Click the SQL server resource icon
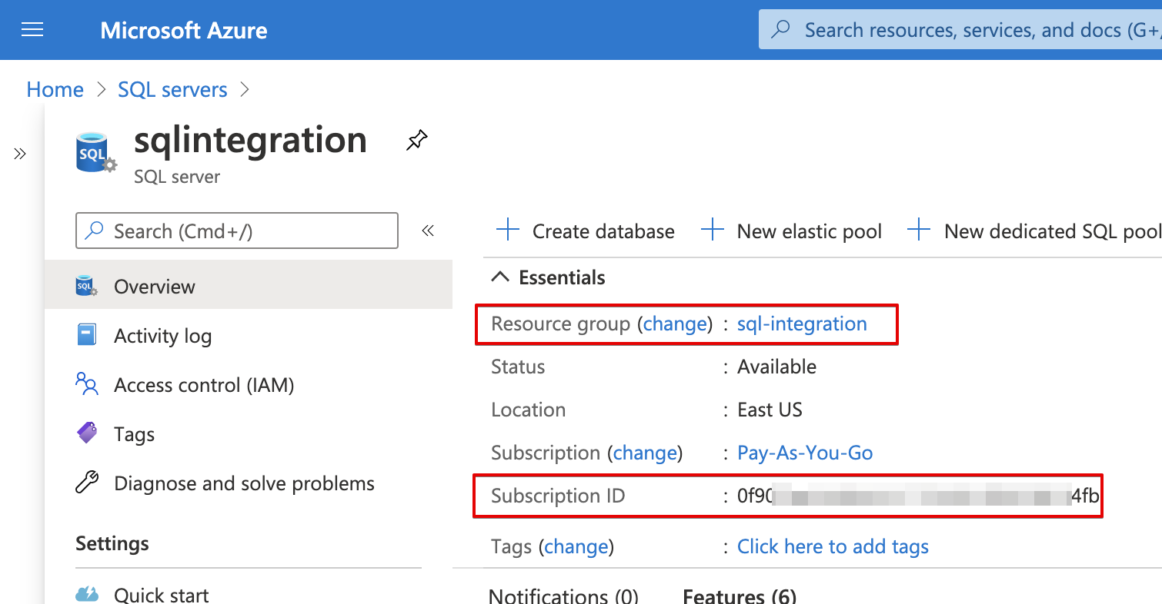 click(95, 153)
